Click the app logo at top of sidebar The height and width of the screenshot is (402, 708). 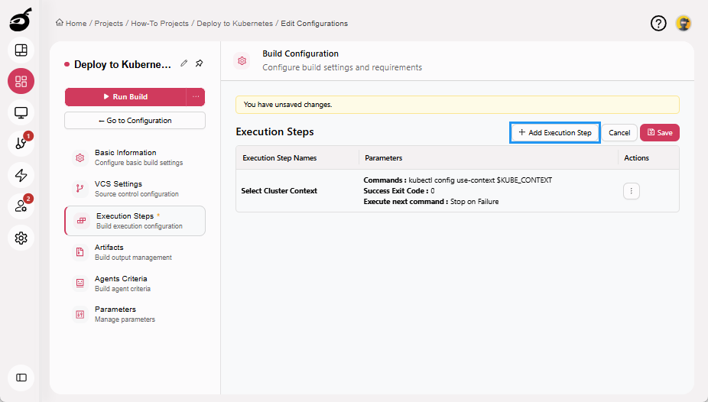pos(21,19)
